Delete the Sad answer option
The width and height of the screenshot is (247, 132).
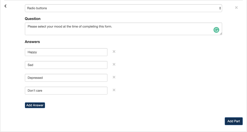click(x=114, y=64)
